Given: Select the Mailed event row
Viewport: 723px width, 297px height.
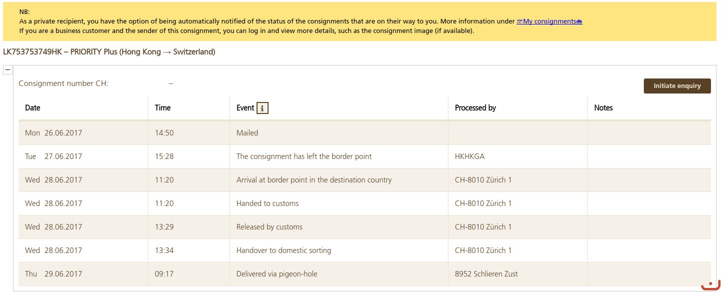Looking at the screenshot, I should click(248, 133).
